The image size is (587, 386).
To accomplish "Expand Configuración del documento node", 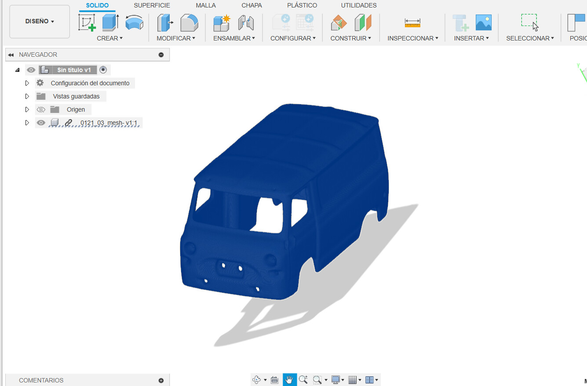I will click(27, 83).
